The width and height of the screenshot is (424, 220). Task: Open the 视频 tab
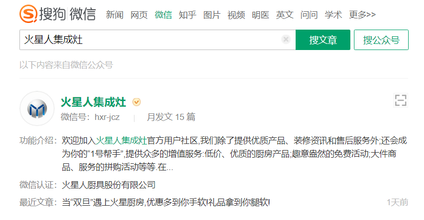(x=236, y=15)
